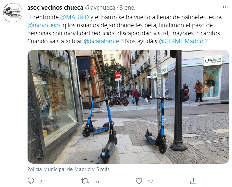Open the @MADRID mention link
Viewport: 232px width, 187px height.
point(75,17)
